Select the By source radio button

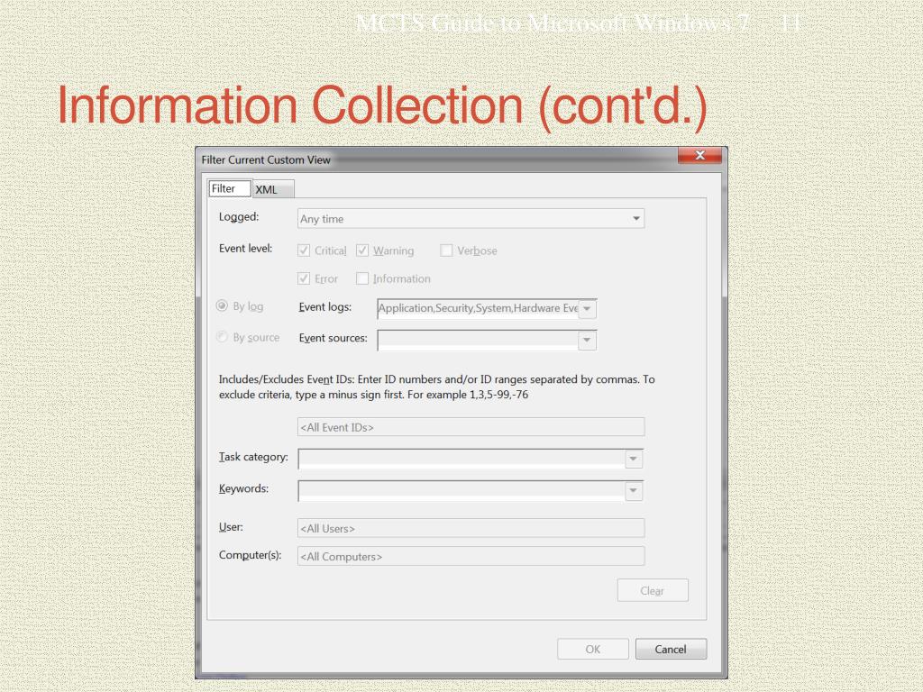click(x=222, y=337)
